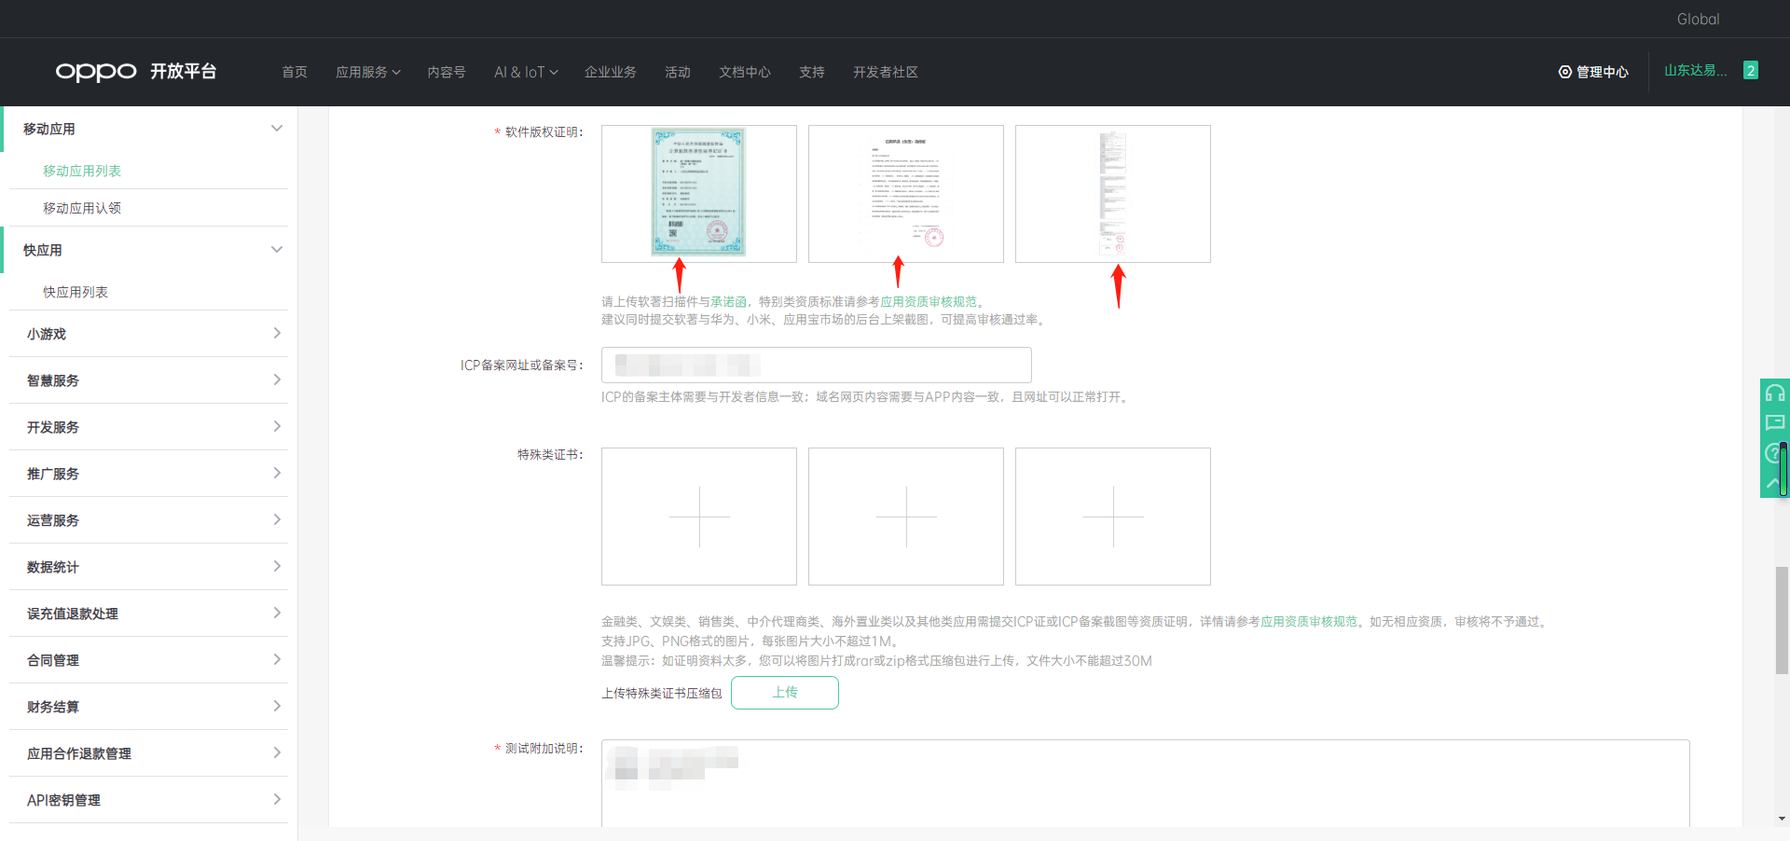
Task: Go to 首页 in top navigation
Action: click(295, 72)
